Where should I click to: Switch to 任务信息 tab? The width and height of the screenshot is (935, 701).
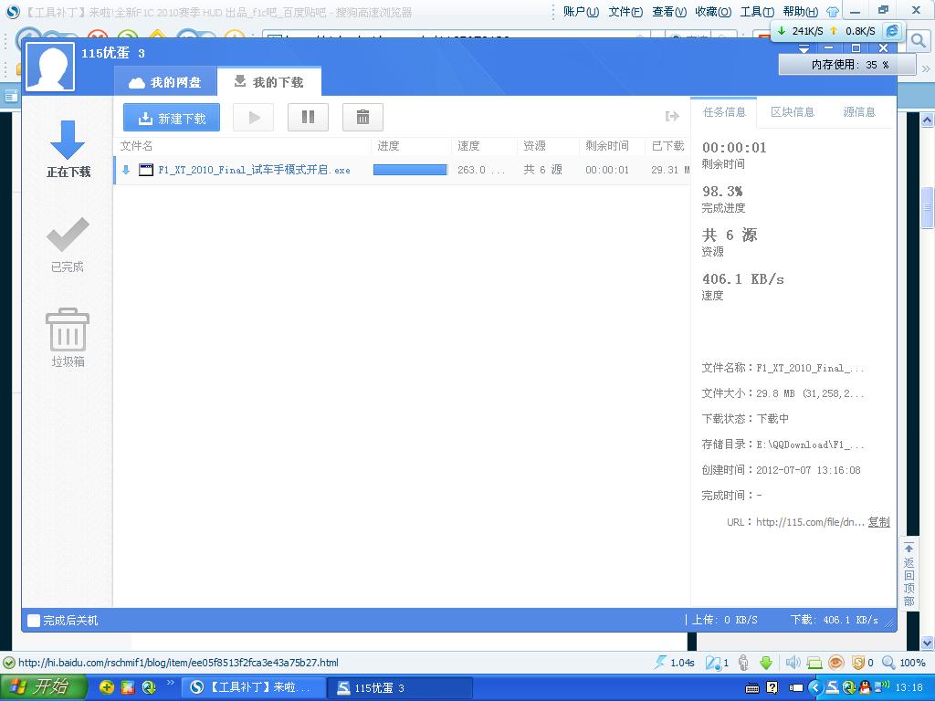pos(724,112)
